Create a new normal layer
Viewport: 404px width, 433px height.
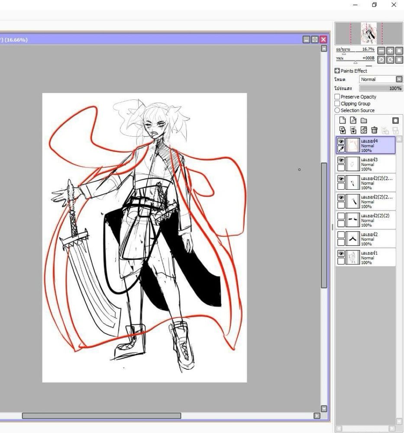(343, 120)
